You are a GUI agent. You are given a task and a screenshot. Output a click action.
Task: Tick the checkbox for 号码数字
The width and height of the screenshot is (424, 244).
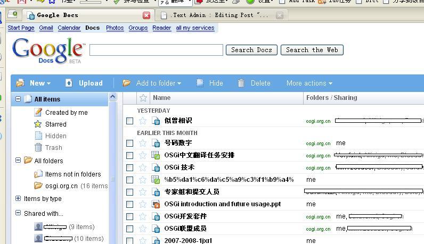pyautogui.click(x=130, y=143)
